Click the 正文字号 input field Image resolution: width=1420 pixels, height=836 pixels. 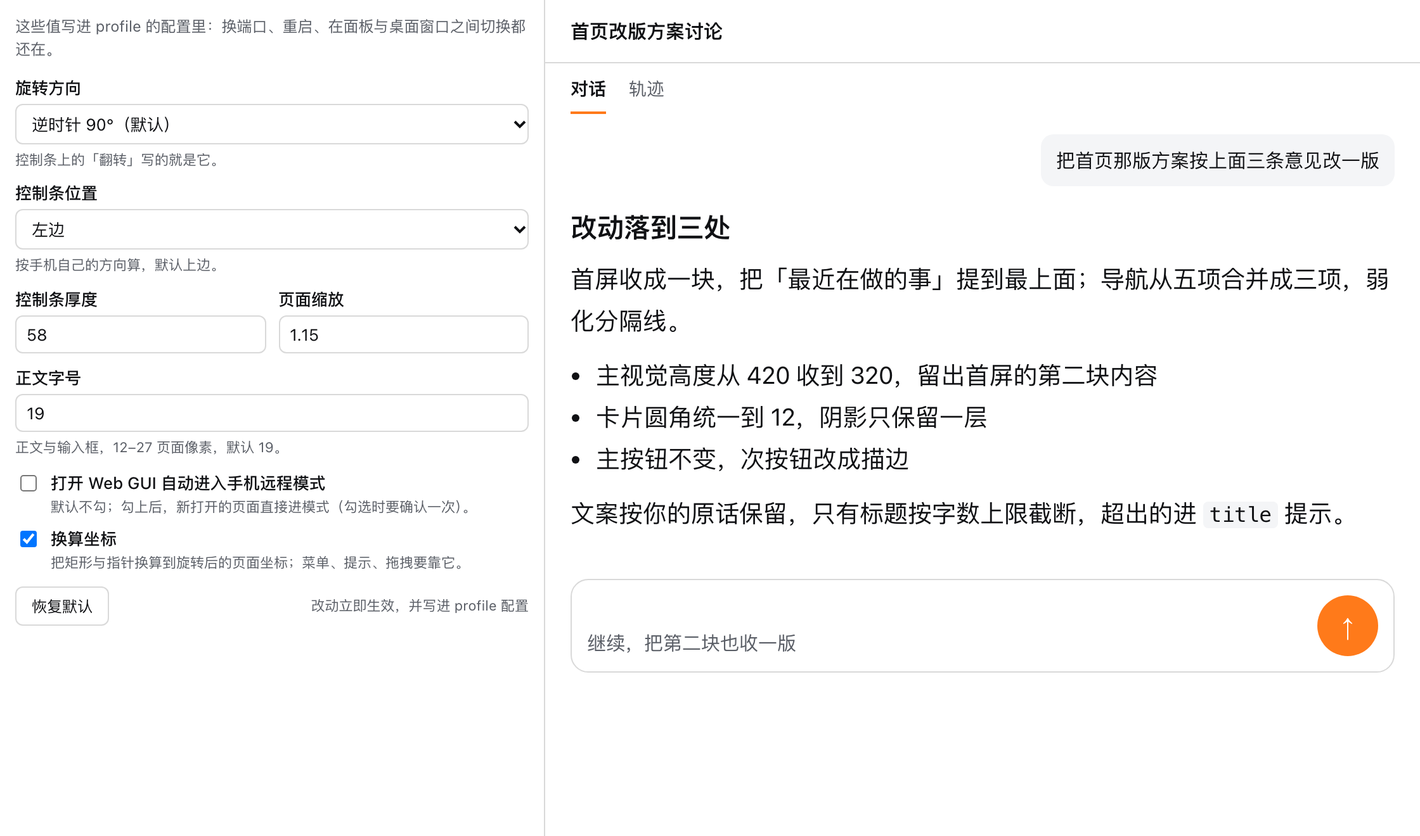272,413
